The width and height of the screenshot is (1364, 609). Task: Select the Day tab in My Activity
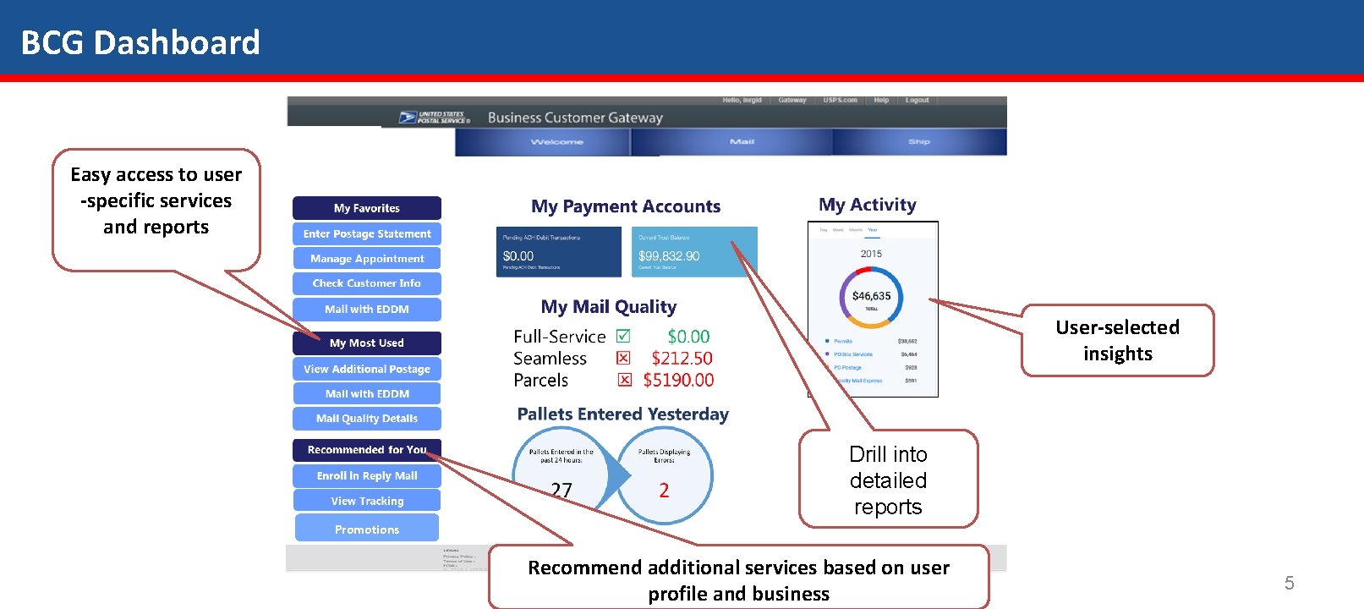(824, 230)
